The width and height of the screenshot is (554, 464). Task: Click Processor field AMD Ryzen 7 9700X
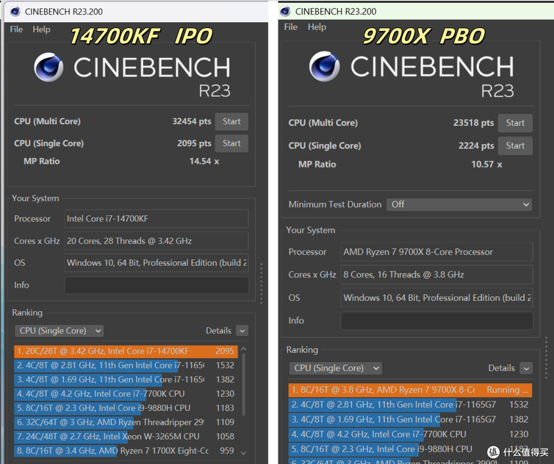pos(437,252)
